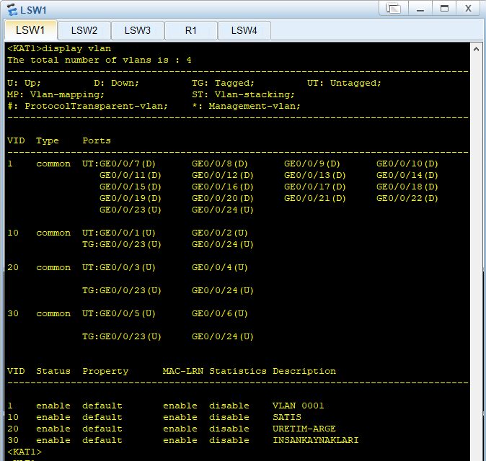Image resolution: width=486 pixels, height=461 pixels.
Task: Minimize the LSW1 console window
Action: click(x=420, y=9)
